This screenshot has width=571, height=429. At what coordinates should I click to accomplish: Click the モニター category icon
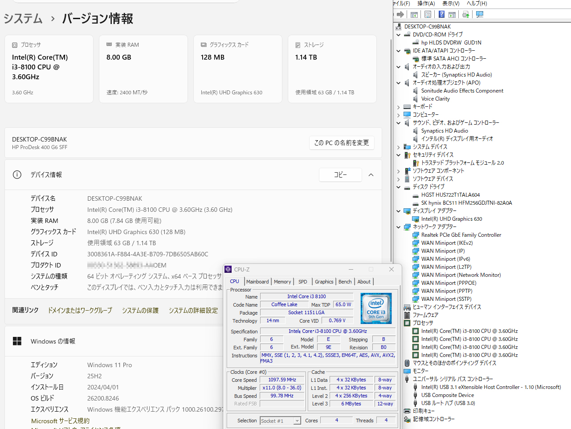(x=407, y=371)
